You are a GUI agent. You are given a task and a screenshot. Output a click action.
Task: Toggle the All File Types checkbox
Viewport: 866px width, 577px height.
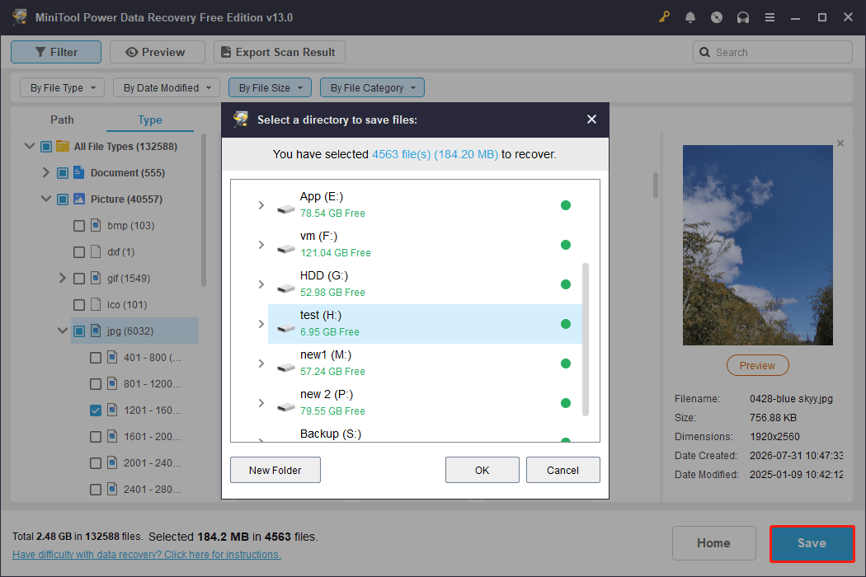pyautogui.click(x=46, y=147)
